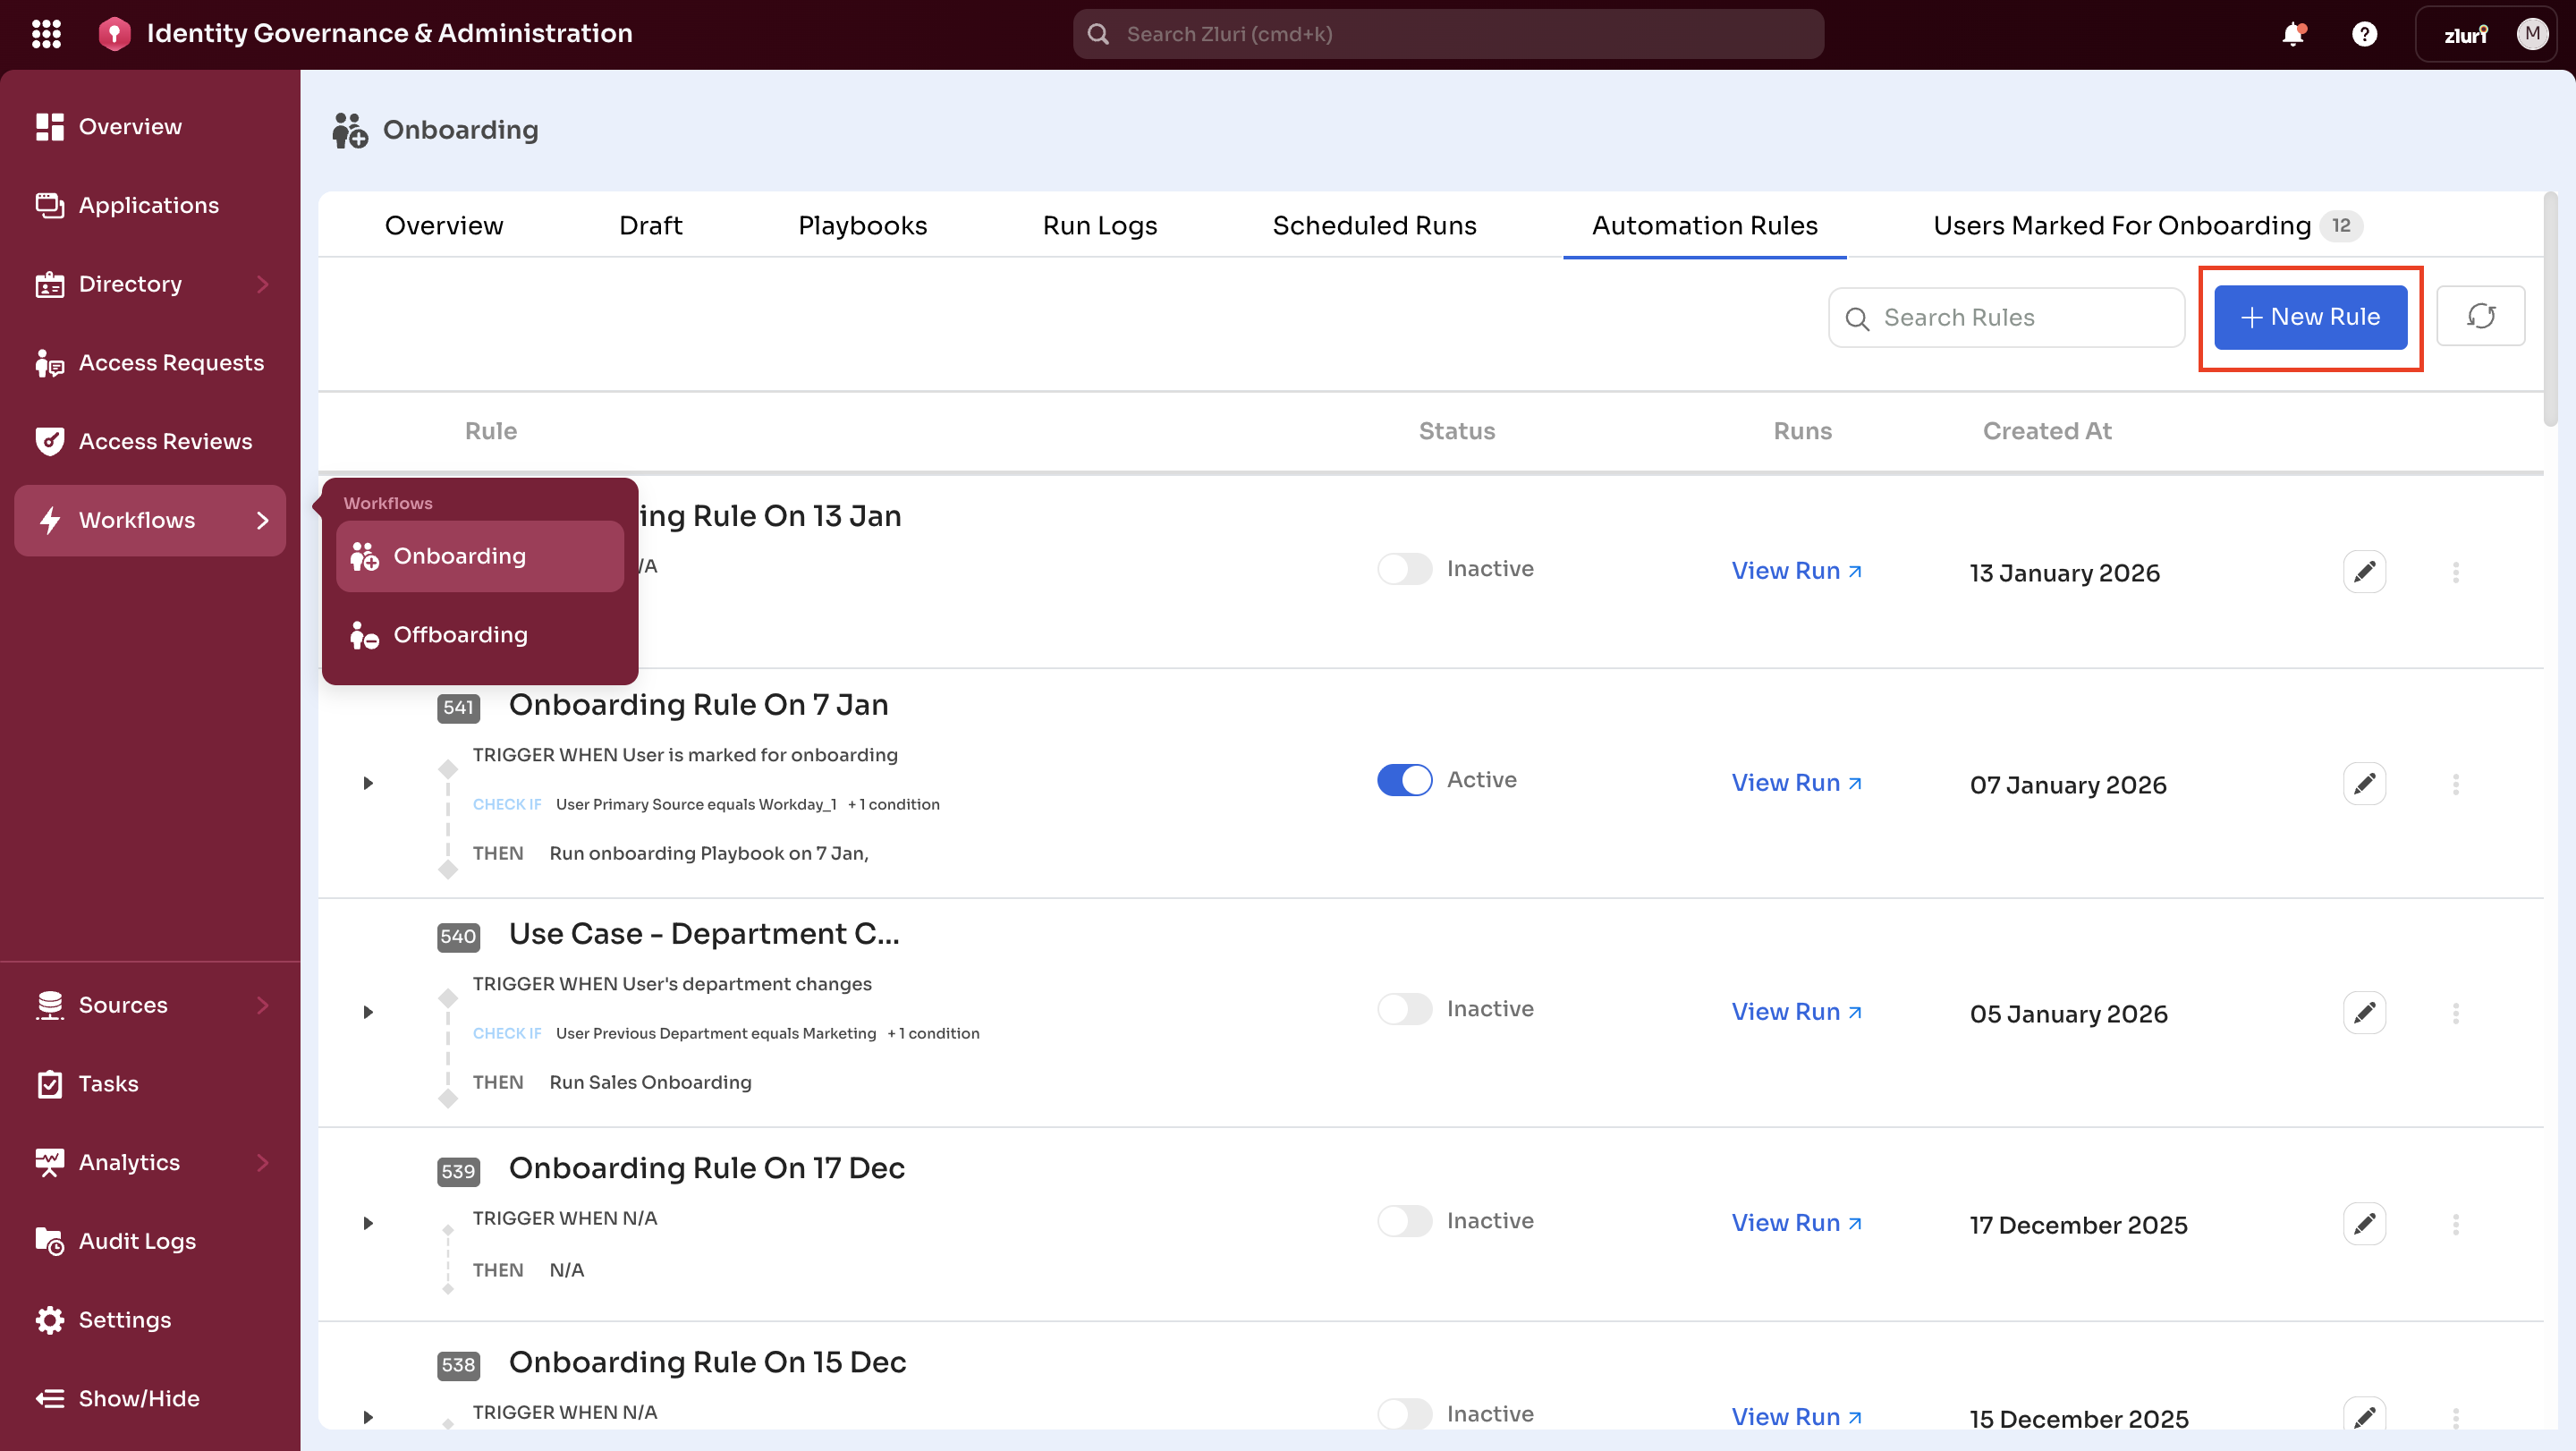
Task: Enable the Use Case Department rule toggle
Action: tap(1404, 1009)
